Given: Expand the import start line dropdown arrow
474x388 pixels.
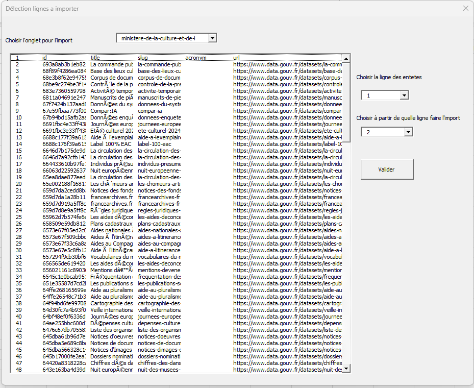Looking at the screenshot, I should click(x=408, y=132).
